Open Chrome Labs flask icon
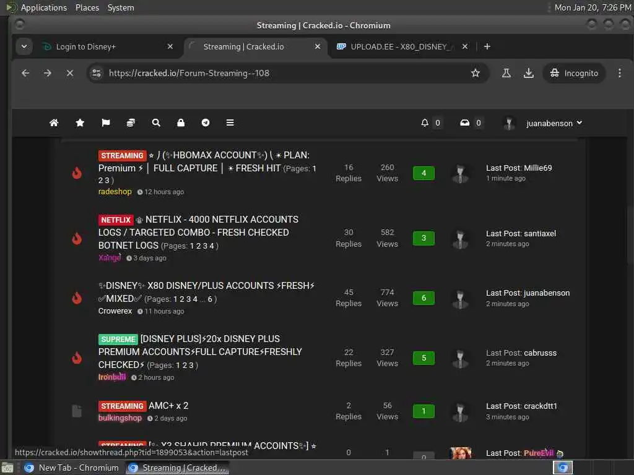634x475 pixels. tap(506, 73)
